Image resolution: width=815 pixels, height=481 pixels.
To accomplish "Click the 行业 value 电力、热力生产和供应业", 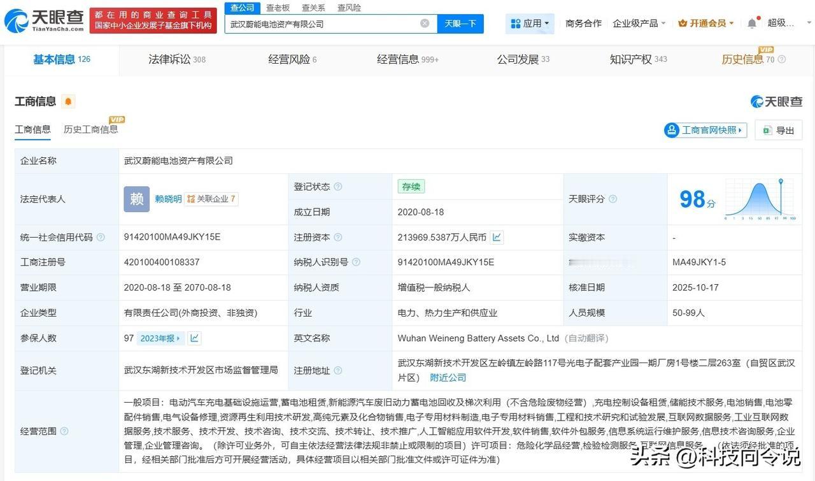I will coord(448,313).
